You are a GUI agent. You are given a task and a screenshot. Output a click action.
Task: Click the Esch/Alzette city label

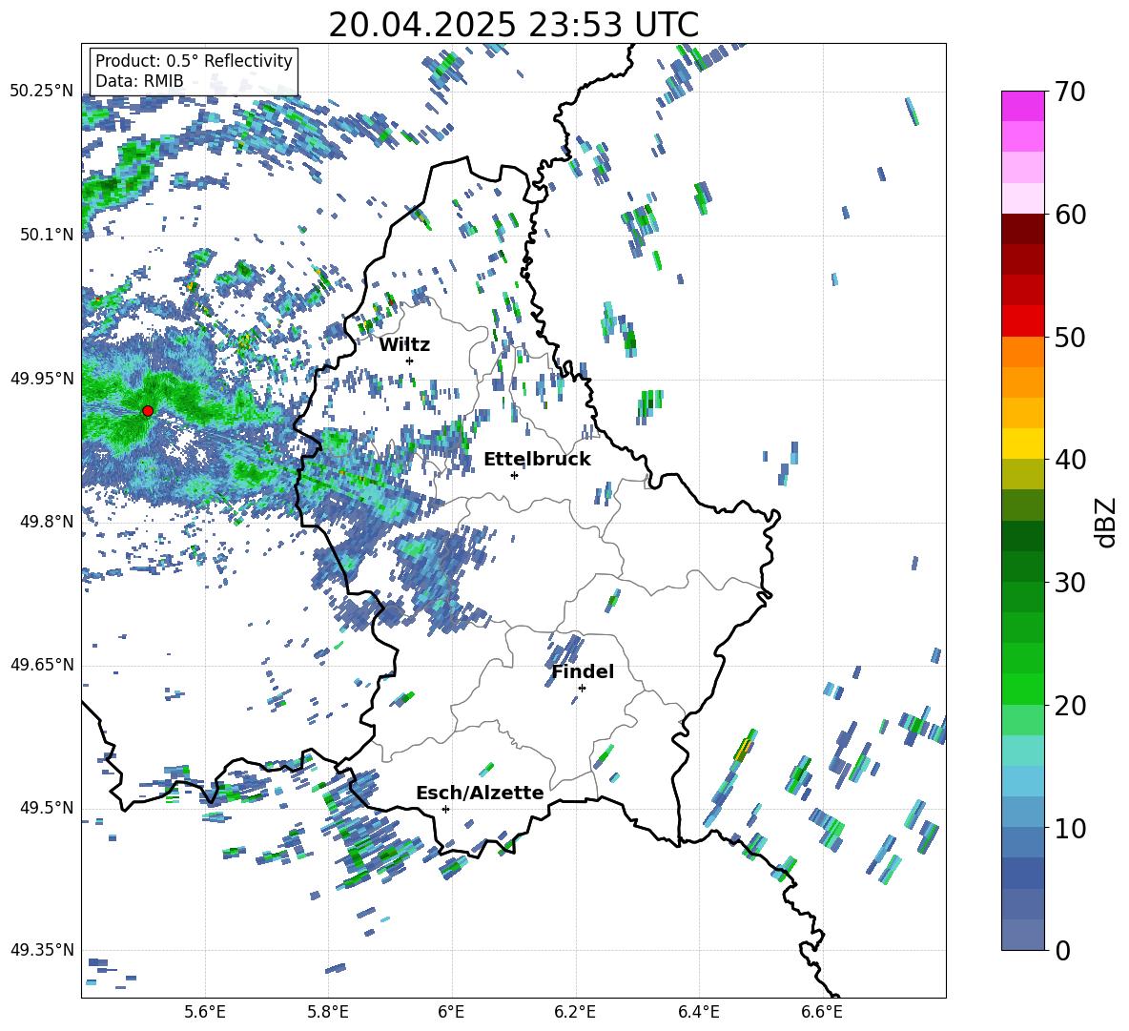point(481,794)
